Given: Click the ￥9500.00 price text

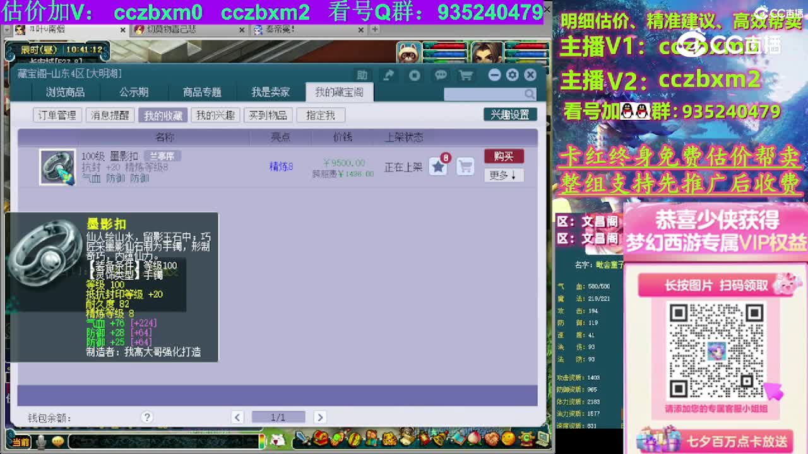Looking at the screenshot, I should (344, 163).
